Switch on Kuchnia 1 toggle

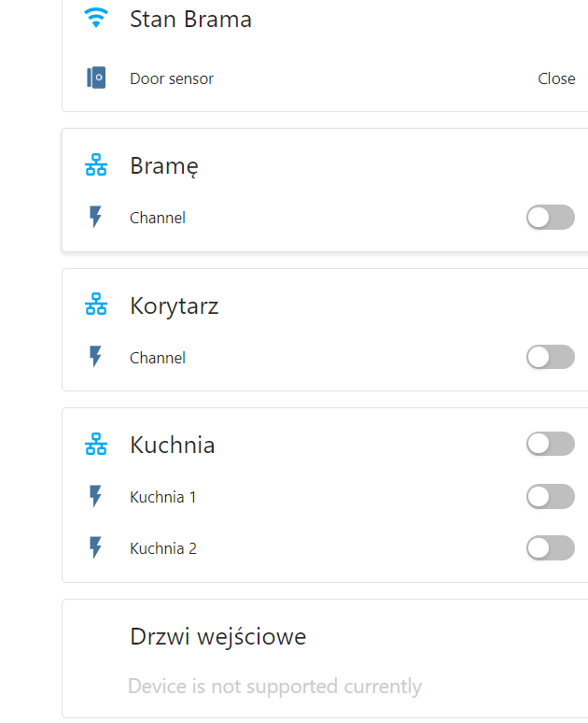[x=551, y=497]
